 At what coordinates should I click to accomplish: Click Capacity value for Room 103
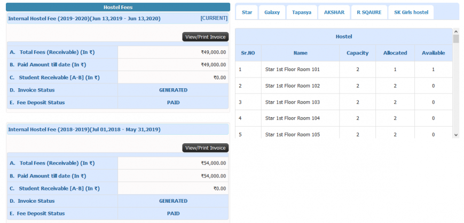tap(357, 102)
